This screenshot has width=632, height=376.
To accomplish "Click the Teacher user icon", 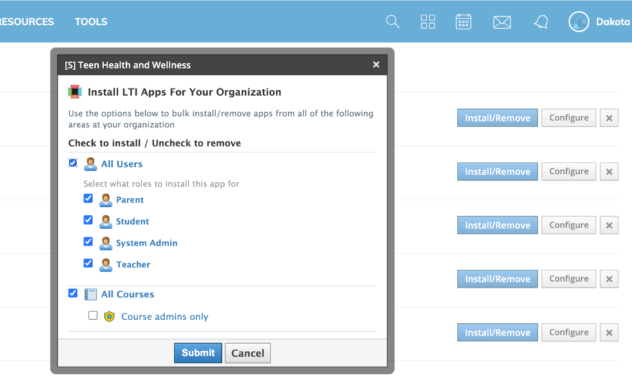I will point(106,265).
